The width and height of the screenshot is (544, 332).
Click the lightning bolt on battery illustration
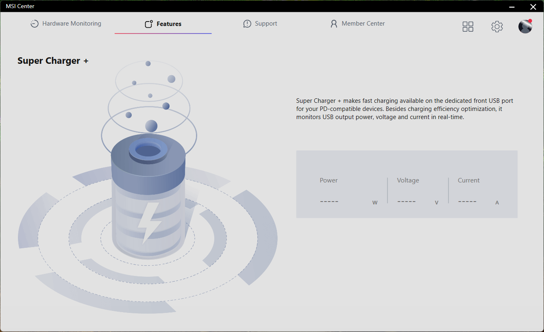[149, 223]
